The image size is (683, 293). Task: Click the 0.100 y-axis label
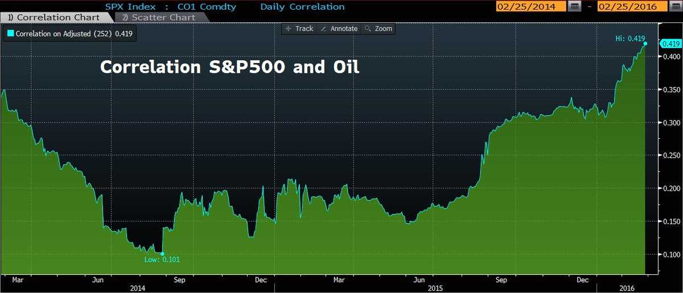tap(670, 254)
